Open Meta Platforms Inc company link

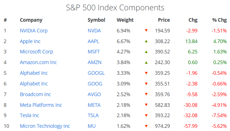(x=41, y=105)
